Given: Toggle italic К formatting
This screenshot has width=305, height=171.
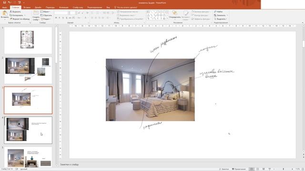Looking at the screenshot, I should (x=60, y=18).
